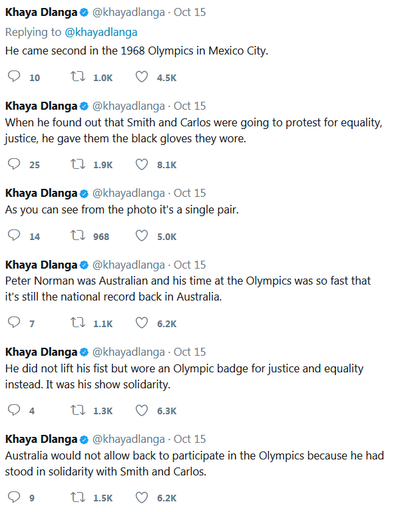Reply to the last tweet with 9 replies
Image resolution: width=394 pixels, height=512 pixels.
coord(14,497)
